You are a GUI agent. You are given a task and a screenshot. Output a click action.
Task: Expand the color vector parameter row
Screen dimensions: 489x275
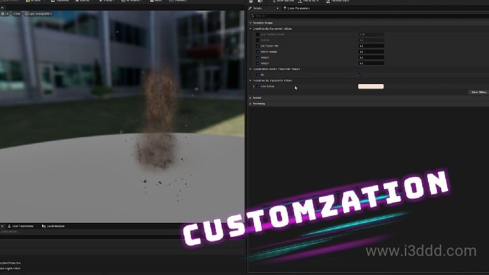[254, 87]
